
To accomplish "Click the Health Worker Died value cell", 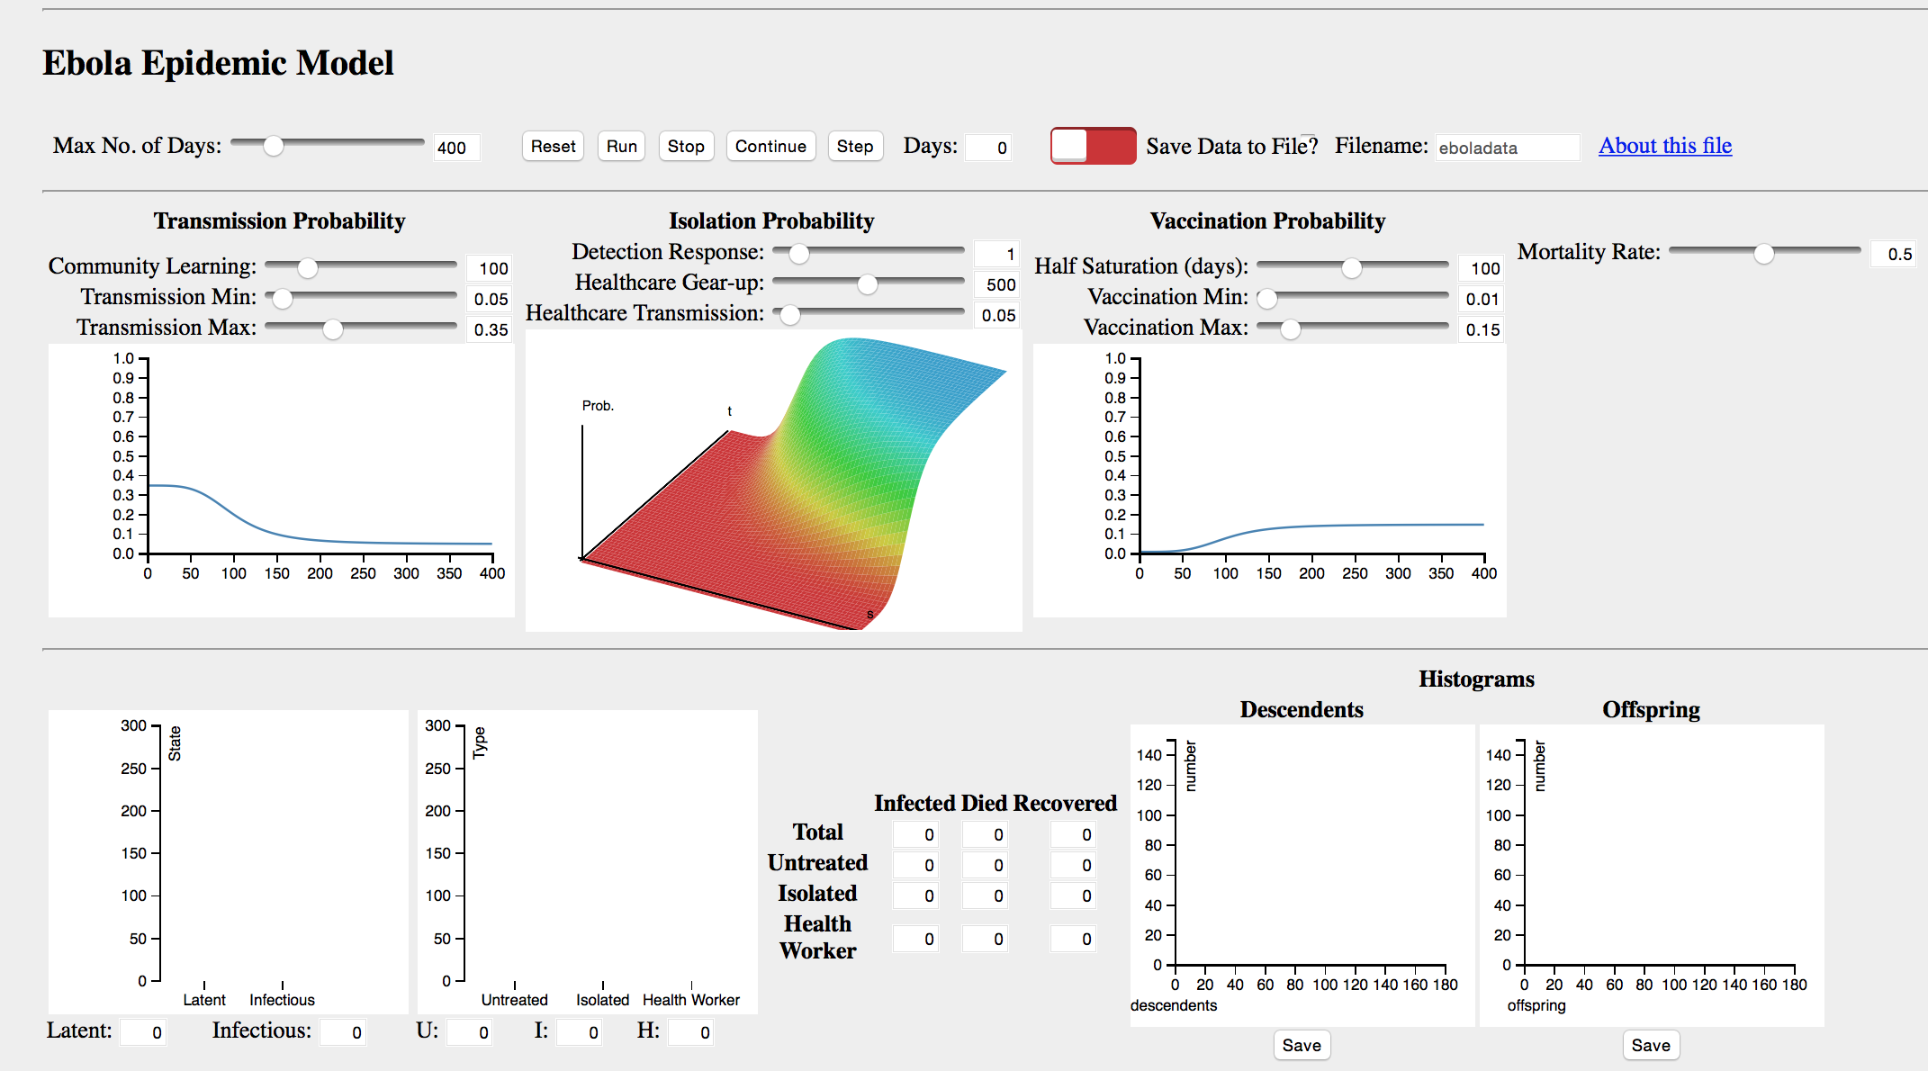I will [985, 939].
